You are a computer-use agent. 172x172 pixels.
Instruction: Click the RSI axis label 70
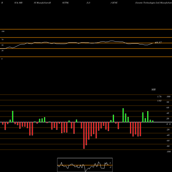(2, 40)
